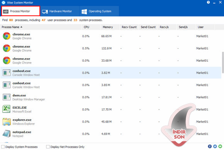The height and width of the screenshot is (150, 224).
Task: Click conhost.exe icon using 3.85 M
Action: (x=7, y=85)
